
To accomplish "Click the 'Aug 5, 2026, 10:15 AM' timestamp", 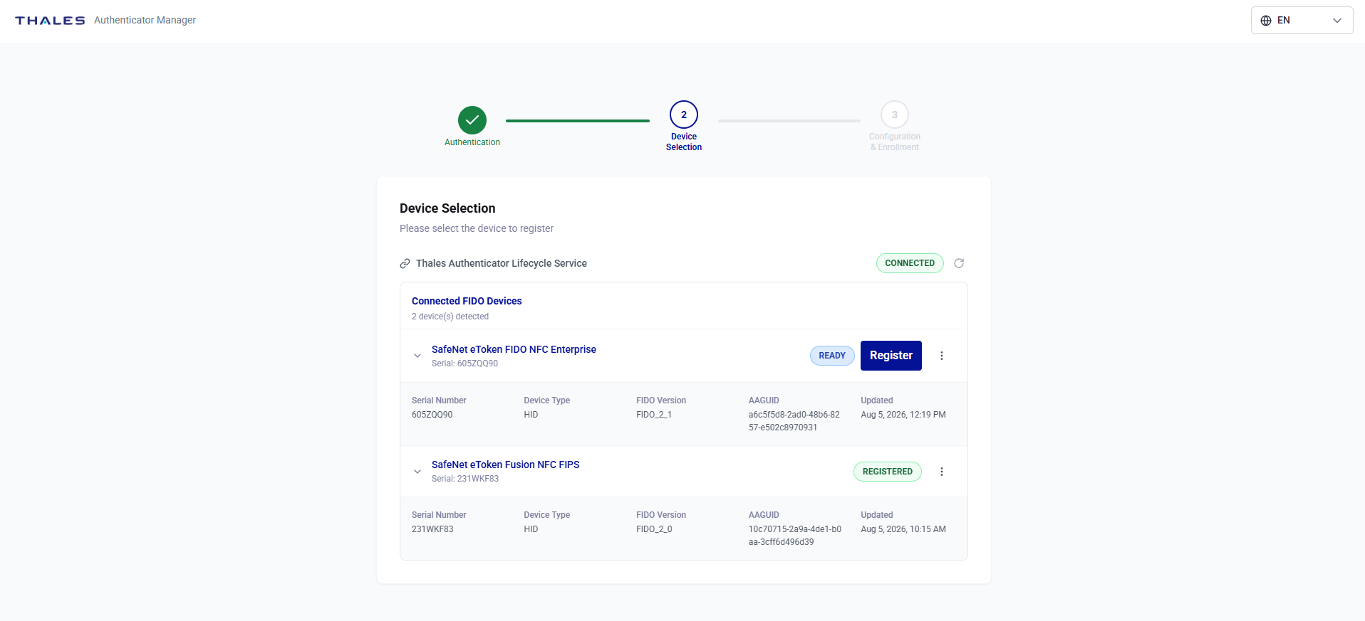I will coord(903,529).
